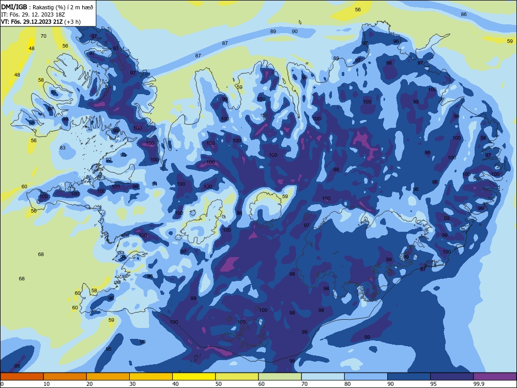Click the map value label '83'
Viewport: 517px width, 388px height.
tap(63, 148)
